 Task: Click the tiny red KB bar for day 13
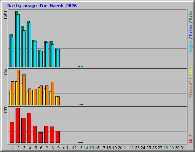[80, 142]
